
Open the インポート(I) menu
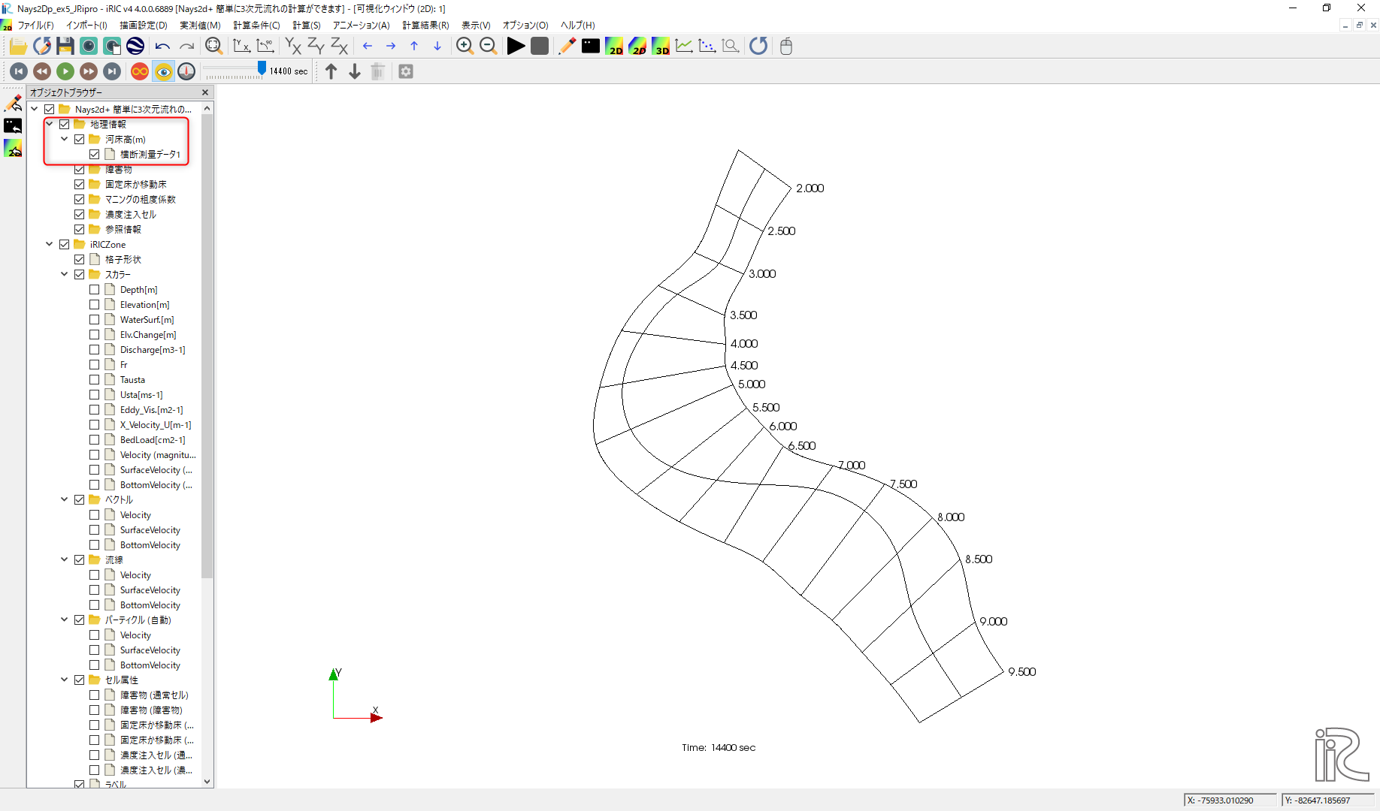click(86, 26)
